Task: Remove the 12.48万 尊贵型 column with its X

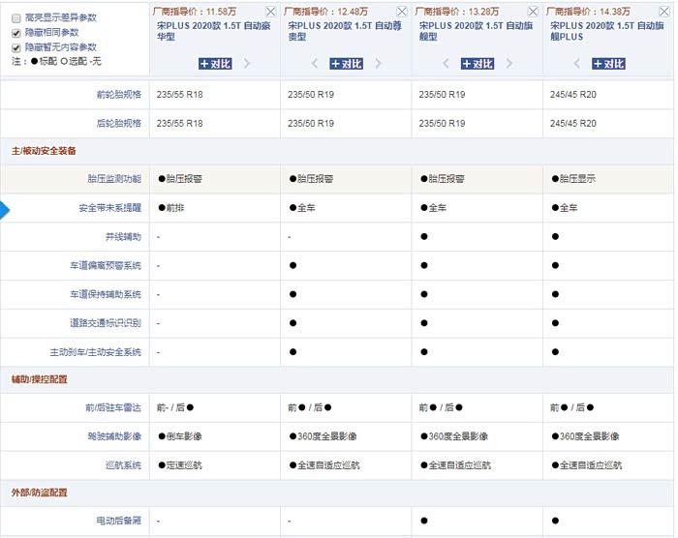Action: (x=402, y=12)
